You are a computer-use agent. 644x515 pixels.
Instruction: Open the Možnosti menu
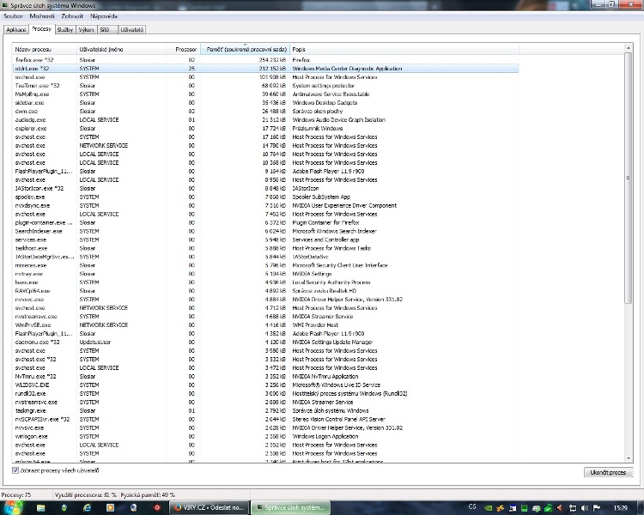[42, 16]
